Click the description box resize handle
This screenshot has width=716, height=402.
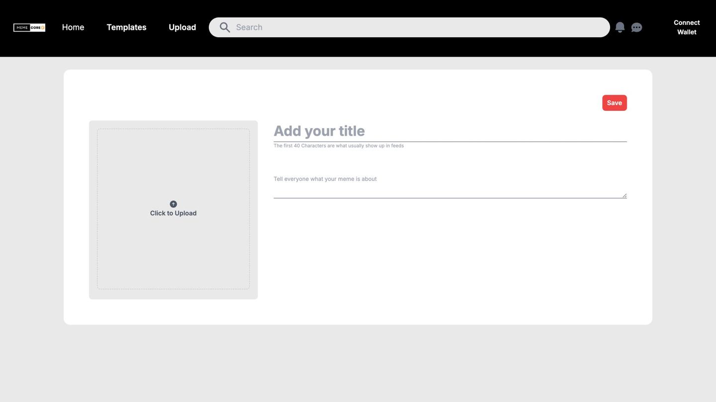(x=625, y=196)
